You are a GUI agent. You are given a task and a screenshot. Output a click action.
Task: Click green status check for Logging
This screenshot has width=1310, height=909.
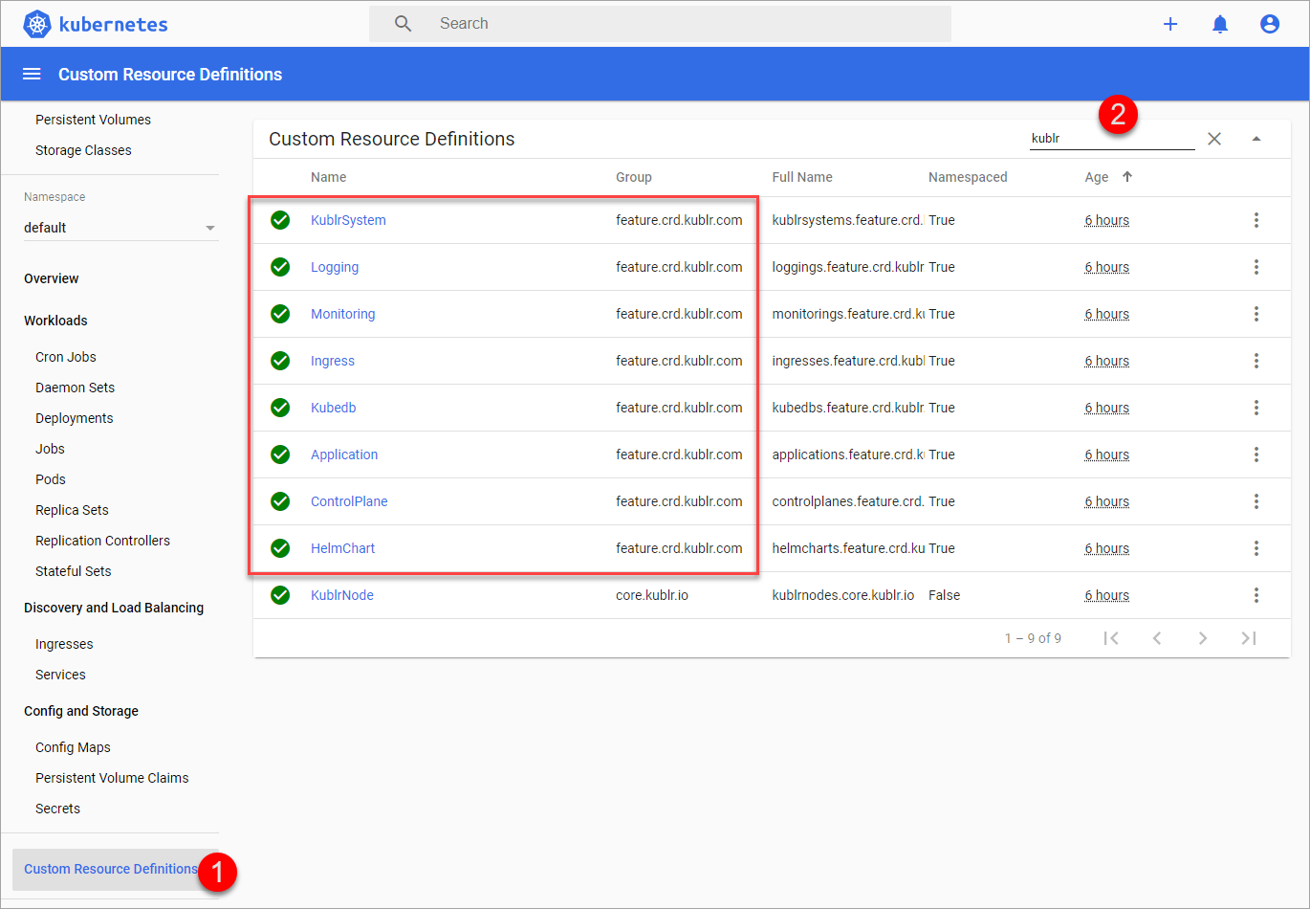coord(280,267)
